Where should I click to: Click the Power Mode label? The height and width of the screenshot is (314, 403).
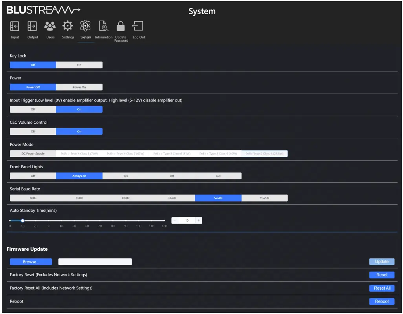point(22,145)
